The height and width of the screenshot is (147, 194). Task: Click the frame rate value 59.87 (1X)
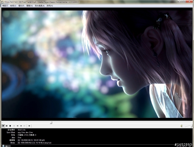(x=22, y=130)
